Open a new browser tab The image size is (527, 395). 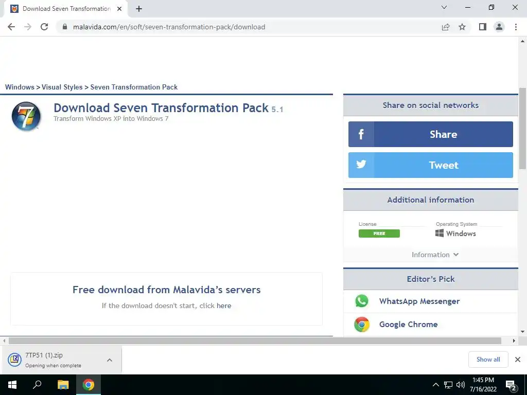(139, 9)
